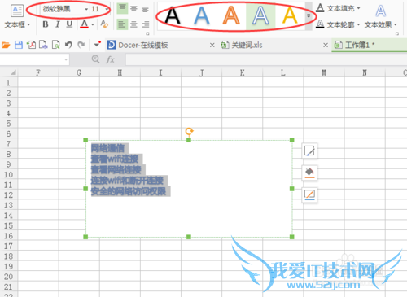The image size is (407, 297).
Task: Click the text line 安全的网络访问权限
Action: pos(129,191)
